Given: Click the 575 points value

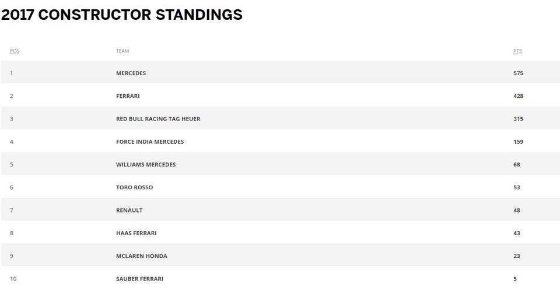Looking at the screenshot, I should point(518,73).
